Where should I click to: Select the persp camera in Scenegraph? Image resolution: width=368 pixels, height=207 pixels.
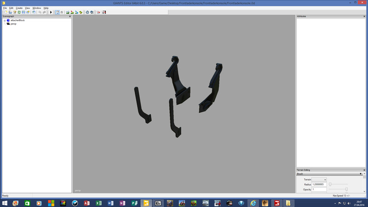(13, 24)
